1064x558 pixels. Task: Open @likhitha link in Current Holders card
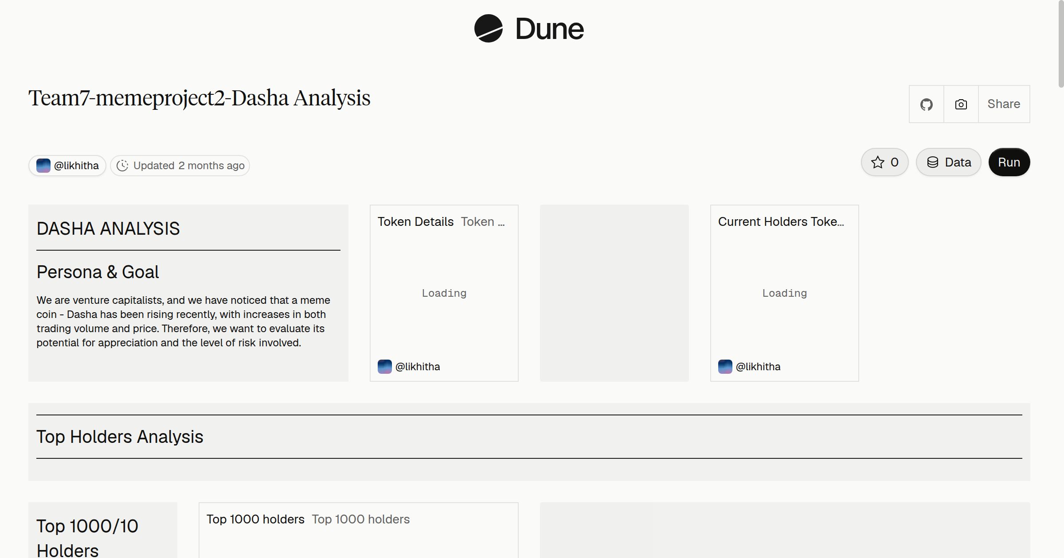(758, 367)
